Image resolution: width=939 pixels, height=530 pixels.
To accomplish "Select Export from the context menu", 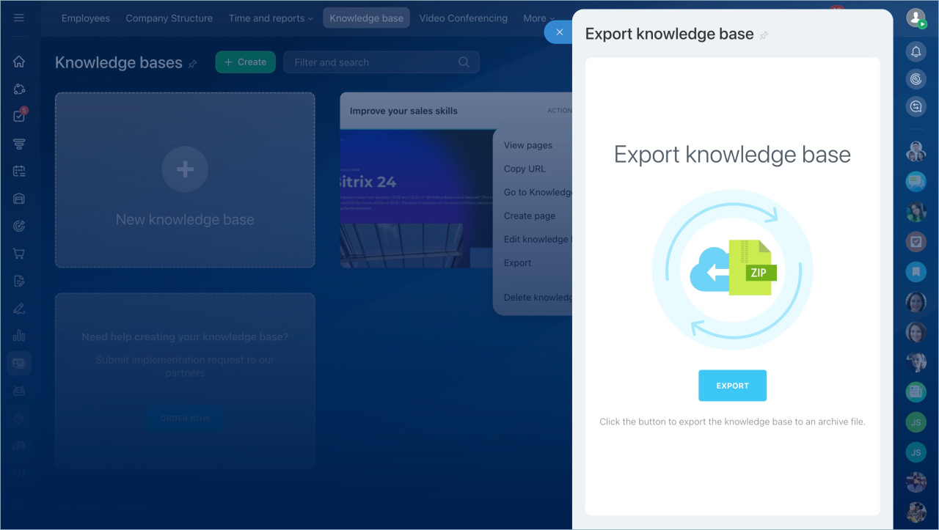I will pos(517,263).
